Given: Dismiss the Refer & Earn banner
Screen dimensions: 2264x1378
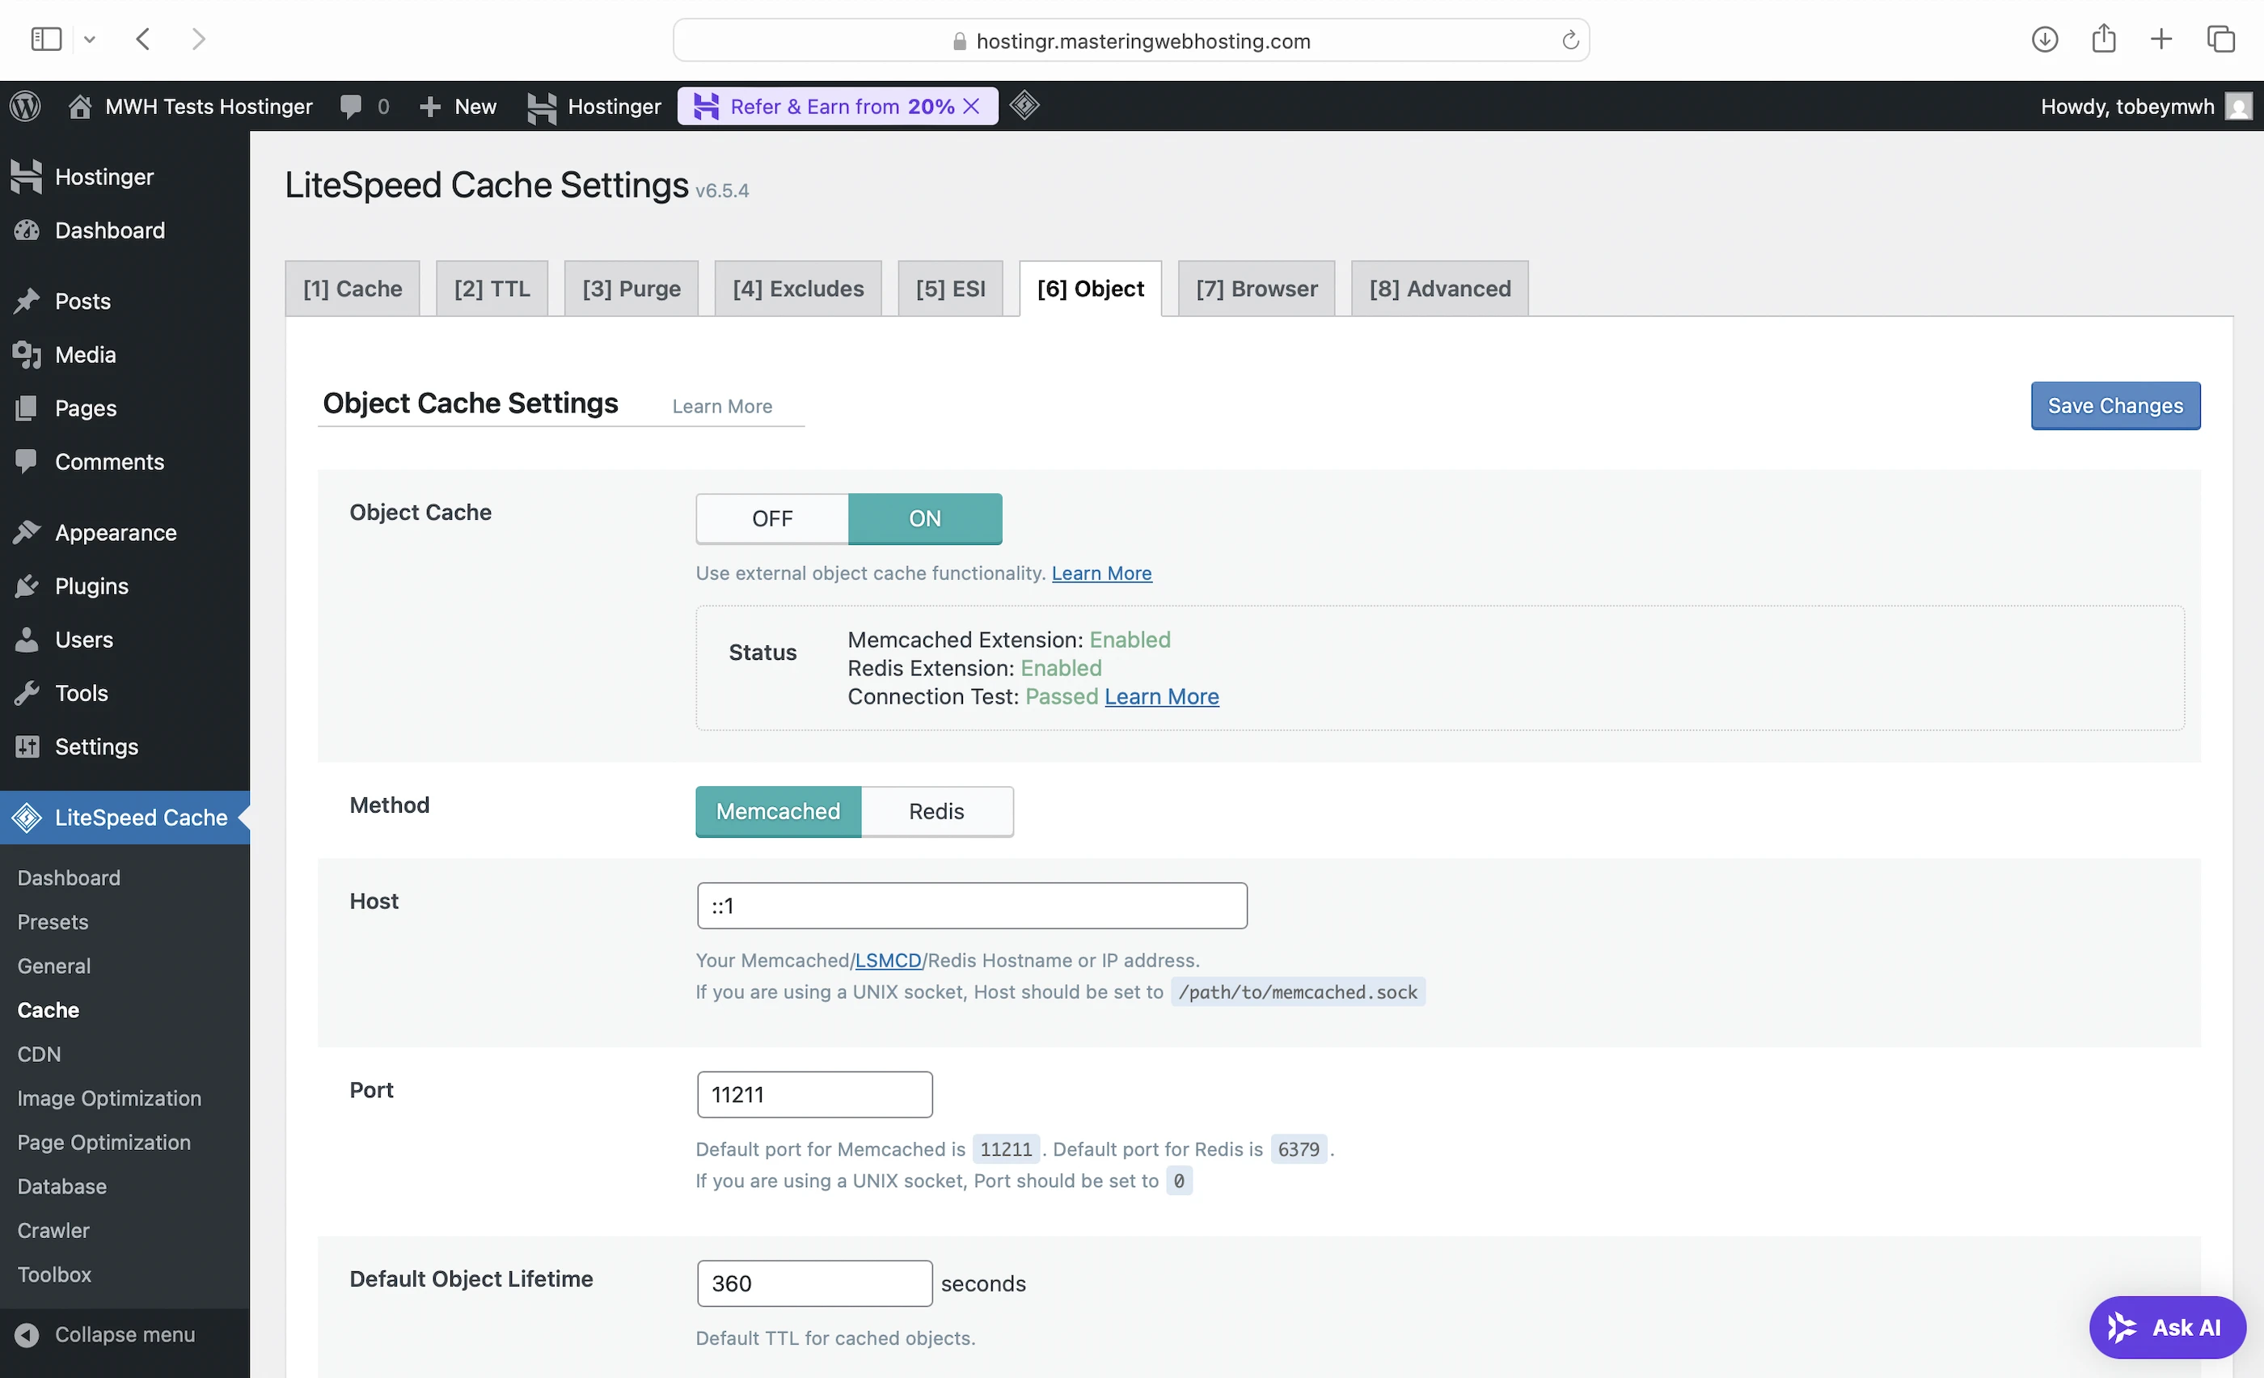Looking at the screenshot, I should click(x=971, y=107).
